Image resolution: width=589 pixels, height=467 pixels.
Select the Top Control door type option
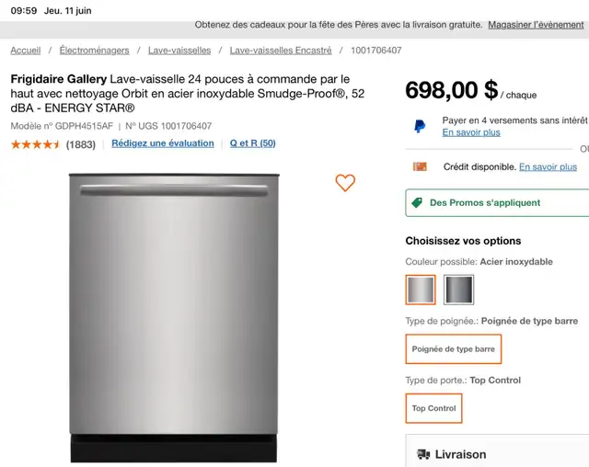coord(433,408)
